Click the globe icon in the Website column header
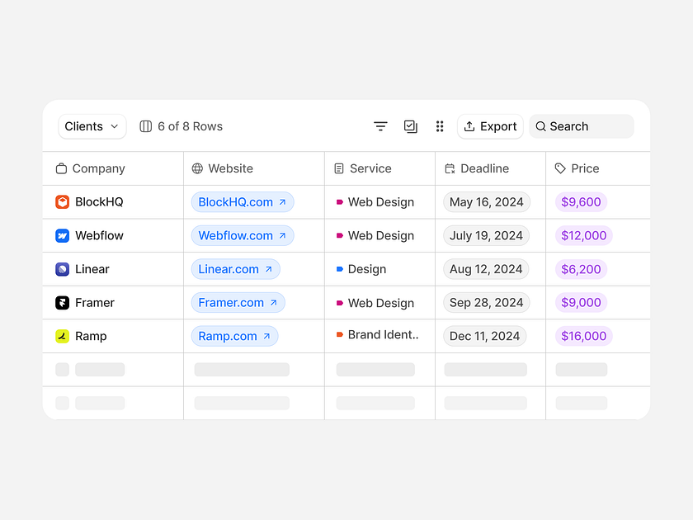 pos(196,168)
